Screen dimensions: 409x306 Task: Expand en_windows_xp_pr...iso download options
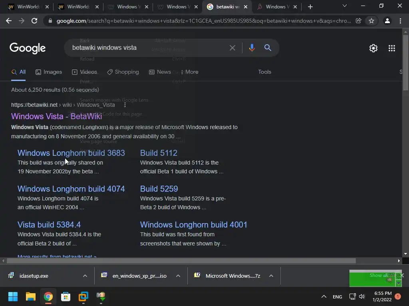(x=178, y=276)
